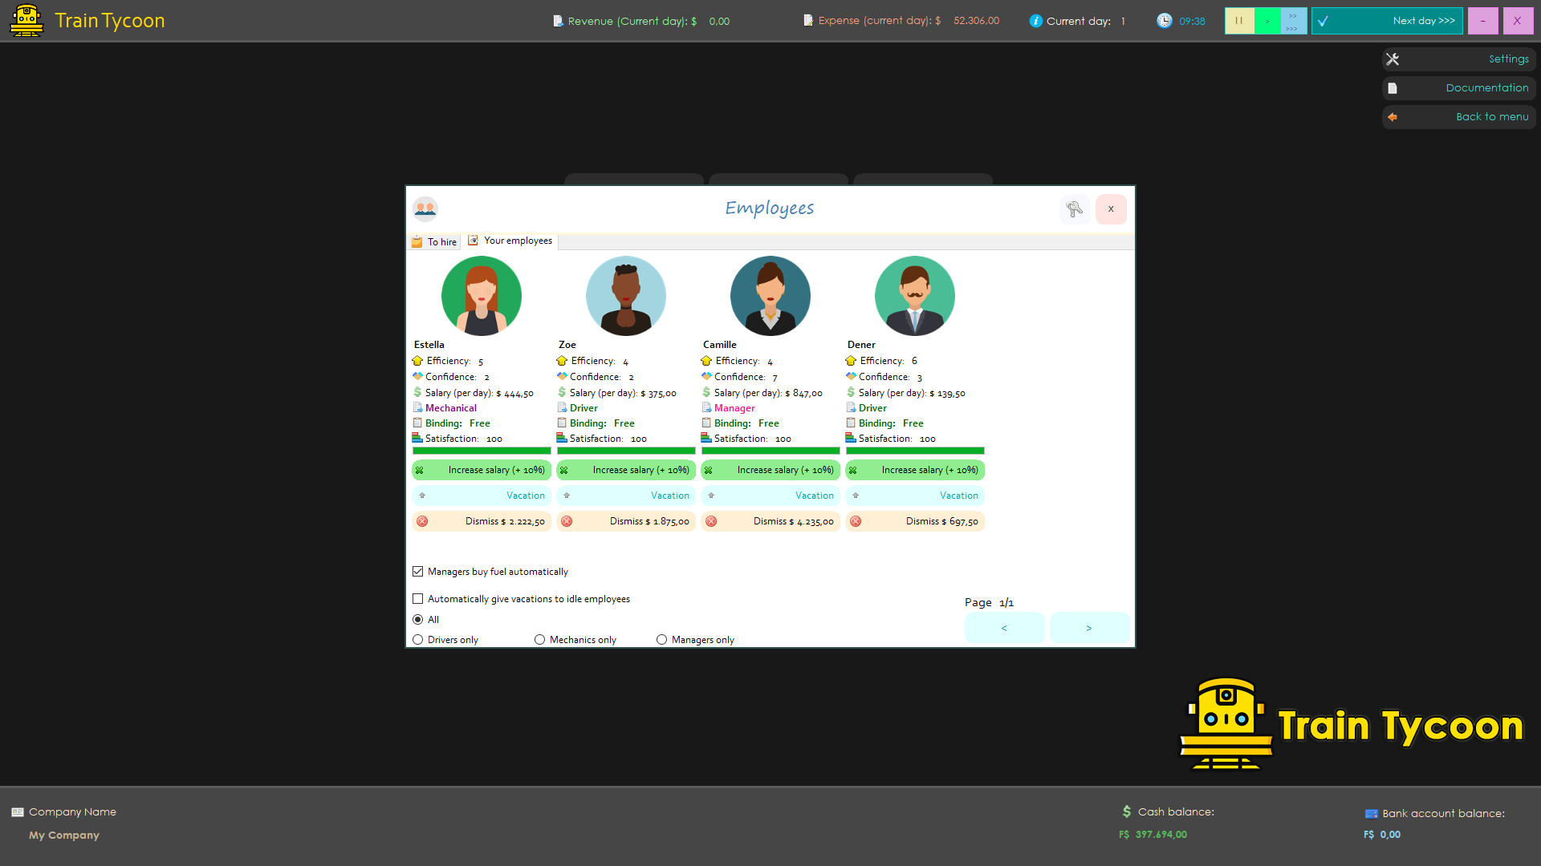Enable automatic vacations for idle employees
Image resolution: width=1541 pixels, height=866 pixels.
(417, 598)
